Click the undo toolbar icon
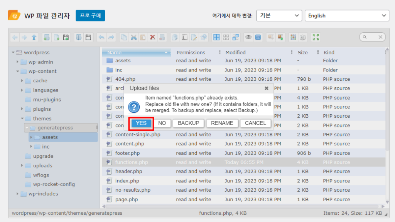This screenshot has width=395, height=222. click(101, 37)
